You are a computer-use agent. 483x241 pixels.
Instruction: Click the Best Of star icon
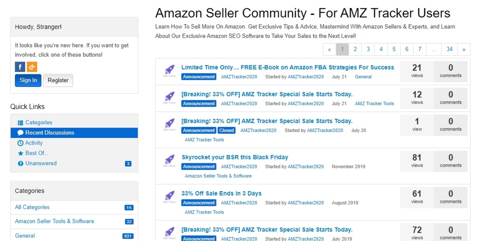[21, 153]
